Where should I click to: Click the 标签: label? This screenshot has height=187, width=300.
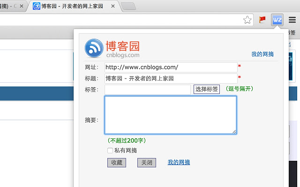(92, 89)
